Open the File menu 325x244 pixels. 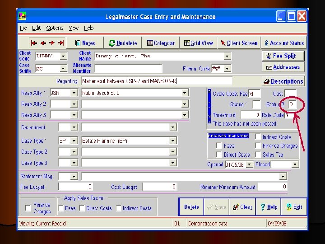(23, 28)
